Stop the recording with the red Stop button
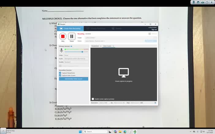215x134 pixels. click(x=63, y=36)
